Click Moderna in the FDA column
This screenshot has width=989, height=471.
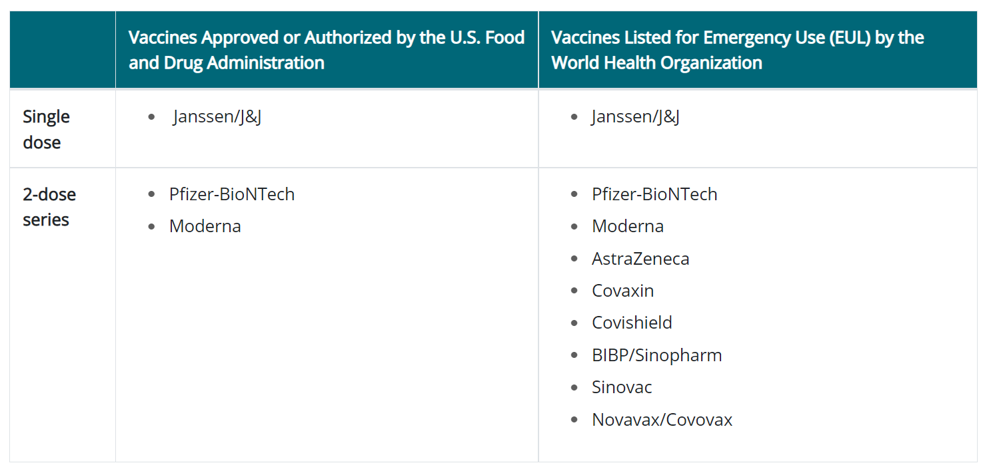(x=205, y=226)
